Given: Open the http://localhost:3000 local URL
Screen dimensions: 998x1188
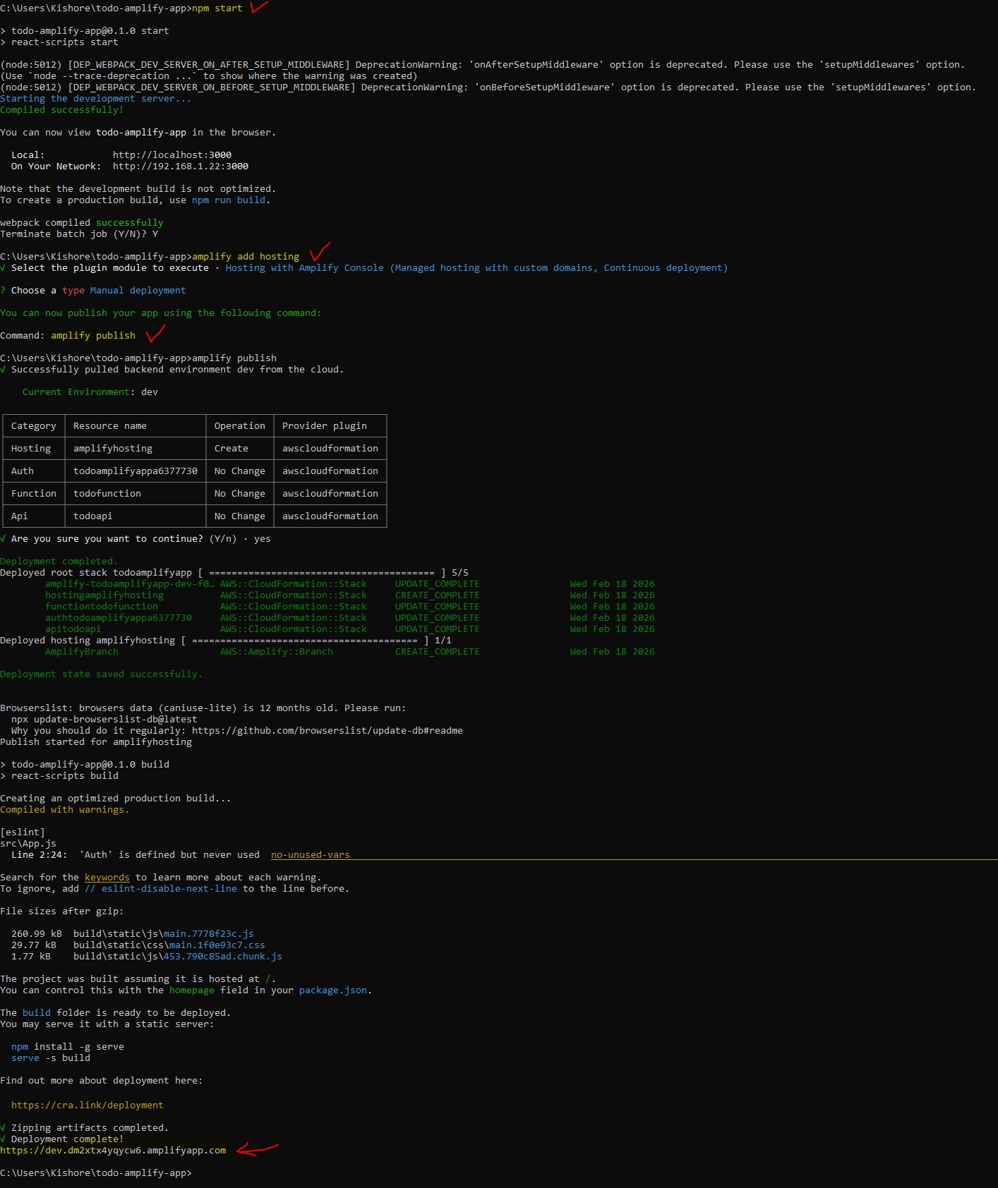Looking at the screenshot, I should click(172, 155).
